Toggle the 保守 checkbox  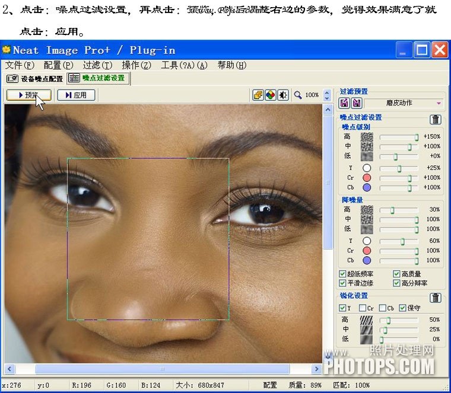coord(402,308)
